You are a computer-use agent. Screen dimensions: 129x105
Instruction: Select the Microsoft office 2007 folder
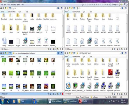(110, 62)
